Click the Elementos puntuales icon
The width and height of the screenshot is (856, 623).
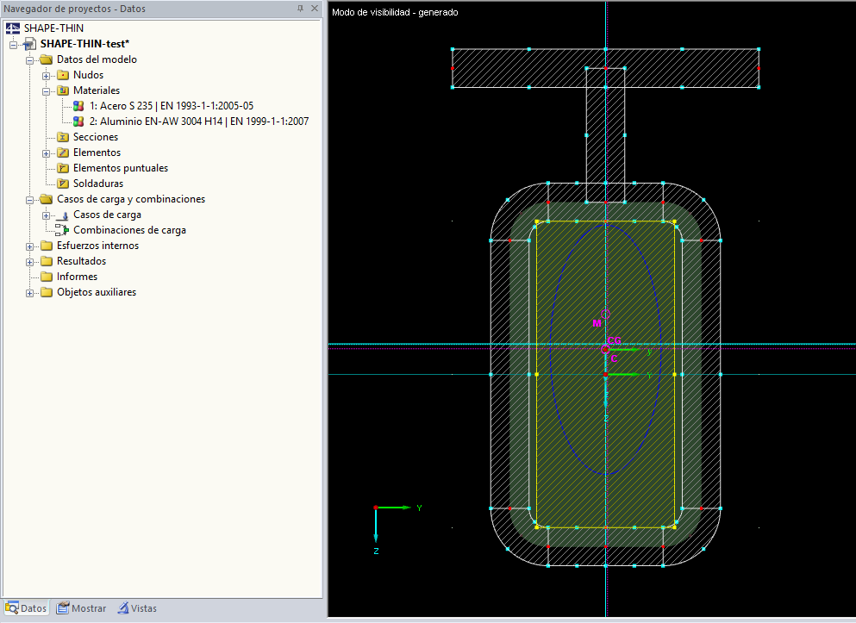tap(63, 168)
